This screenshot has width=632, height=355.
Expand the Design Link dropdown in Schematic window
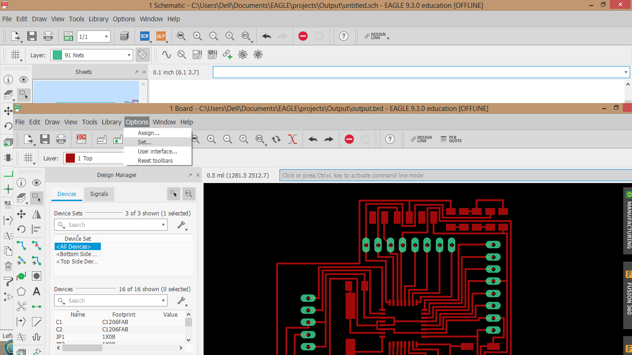pyautogui.click(x=388, y=38)
